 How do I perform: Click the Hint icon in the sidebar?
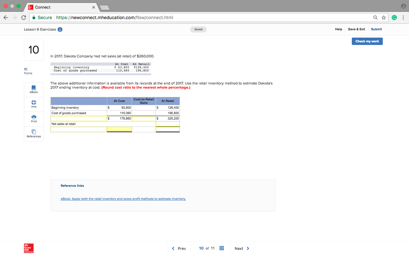[x=34, y=104]
